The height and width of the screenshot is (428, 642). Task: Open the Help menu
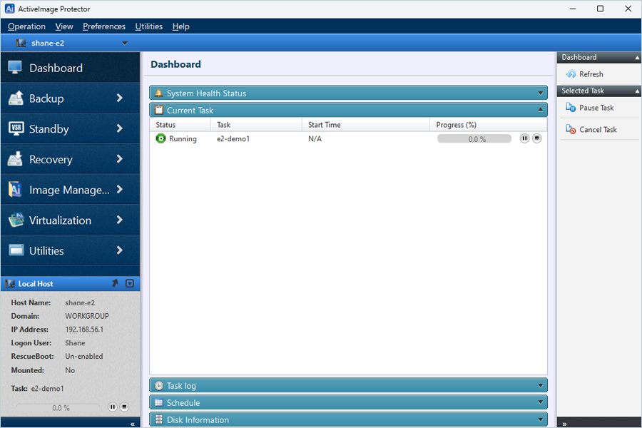180,26
